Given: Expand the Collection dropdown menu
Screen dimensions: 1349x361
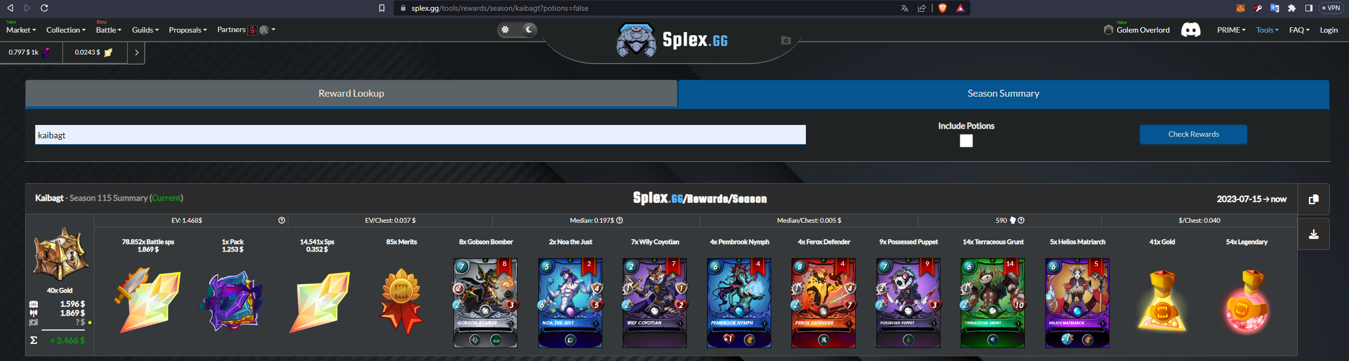Looking at the screenshot, I should (x=66, y=30).
